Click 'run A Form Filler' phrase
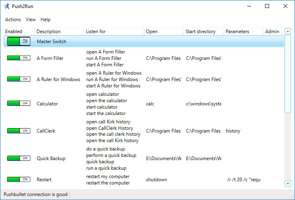This screenshot has width=295, height=200. (104, 58)
